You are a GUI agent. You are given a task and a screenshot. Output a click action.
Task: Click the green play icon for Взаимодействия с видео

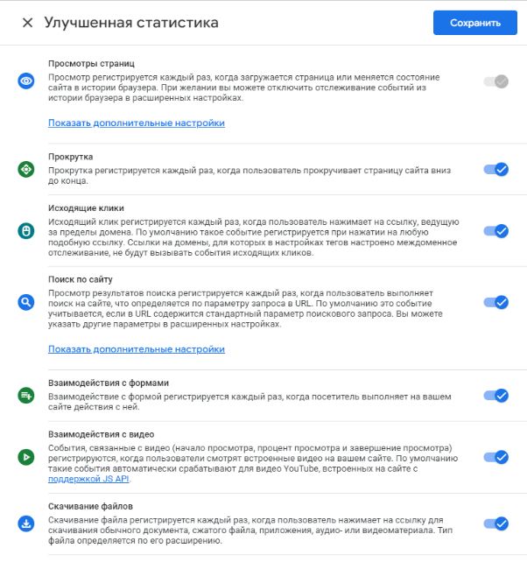[x=26, y=457]
